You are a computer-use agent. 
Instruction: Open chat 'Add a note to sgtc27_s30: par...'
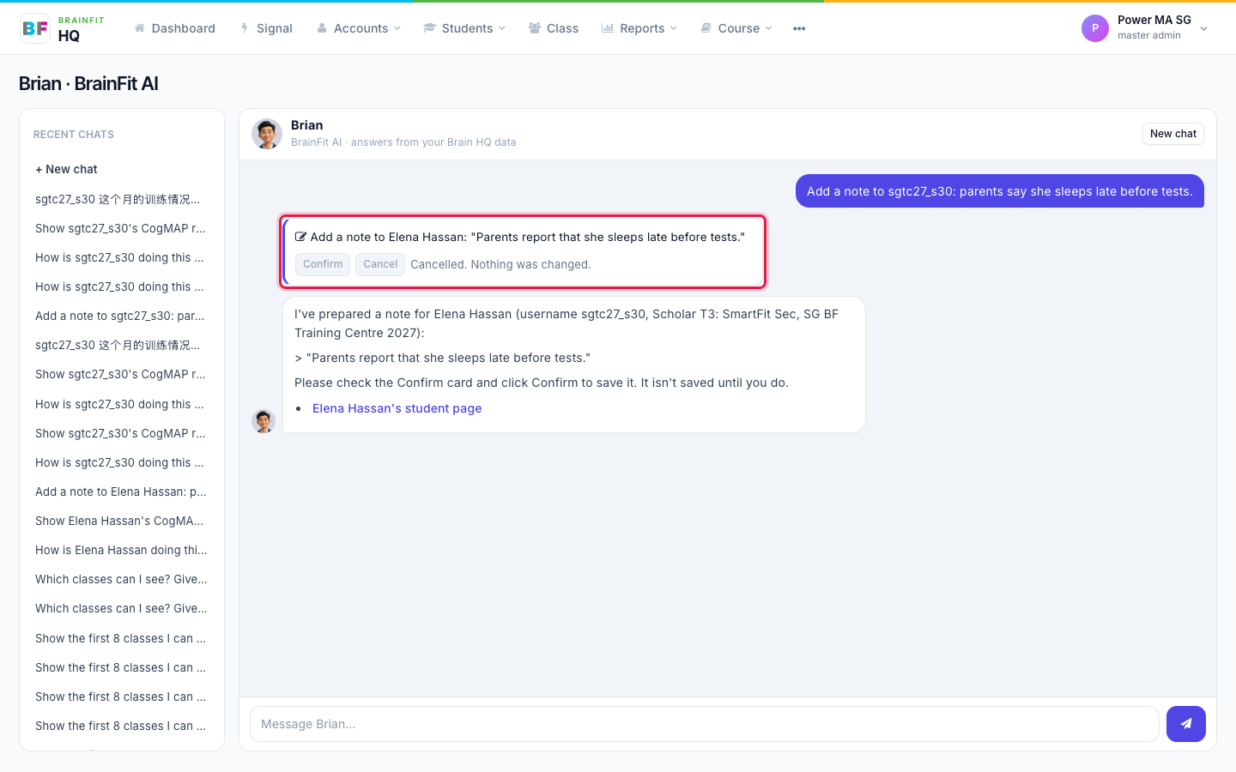coord(120,316)
